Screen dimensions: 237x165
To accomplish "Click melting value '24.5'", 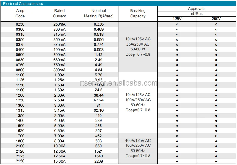I will [x=99, y=90].
